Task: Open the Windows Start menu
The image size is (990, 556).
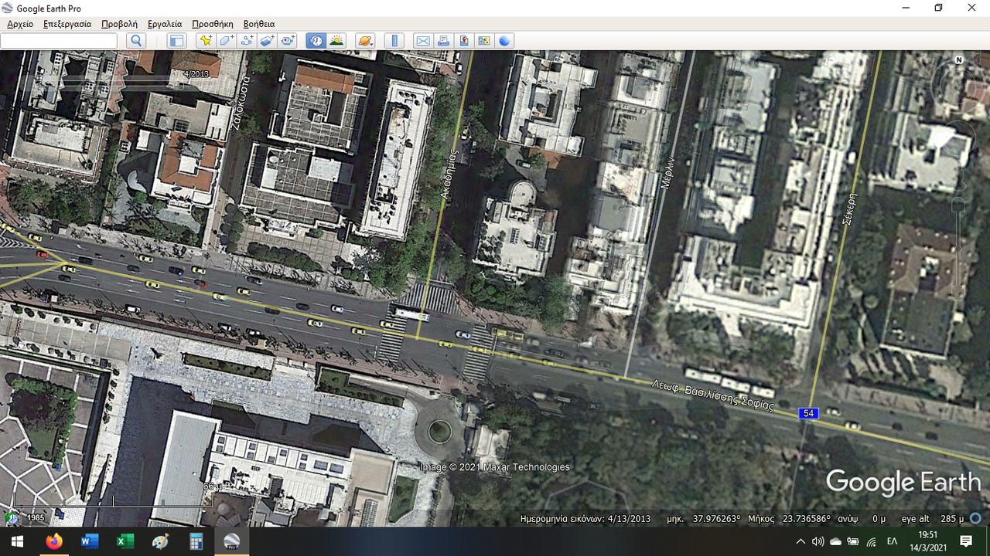Action: tap(18, 541)
